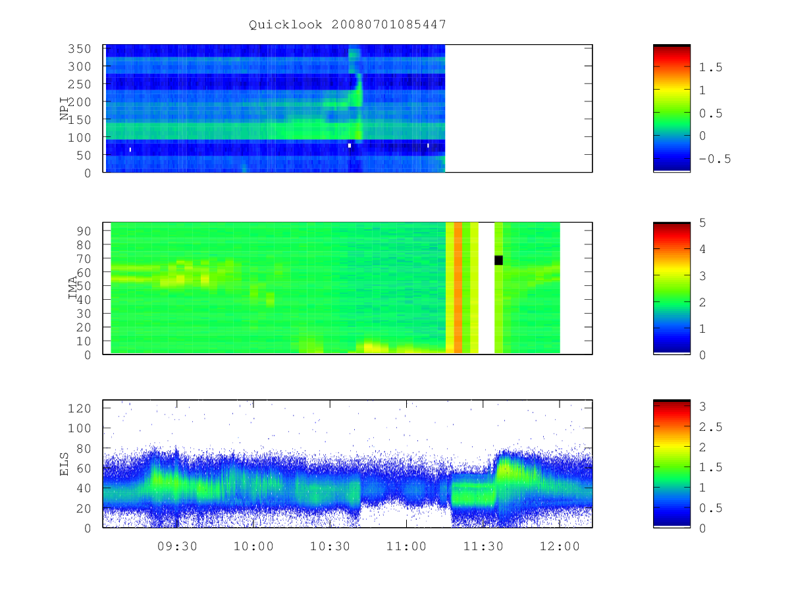Select the 10:00 time tick label
The image size is (790, 593).
[x=253, y=546]
